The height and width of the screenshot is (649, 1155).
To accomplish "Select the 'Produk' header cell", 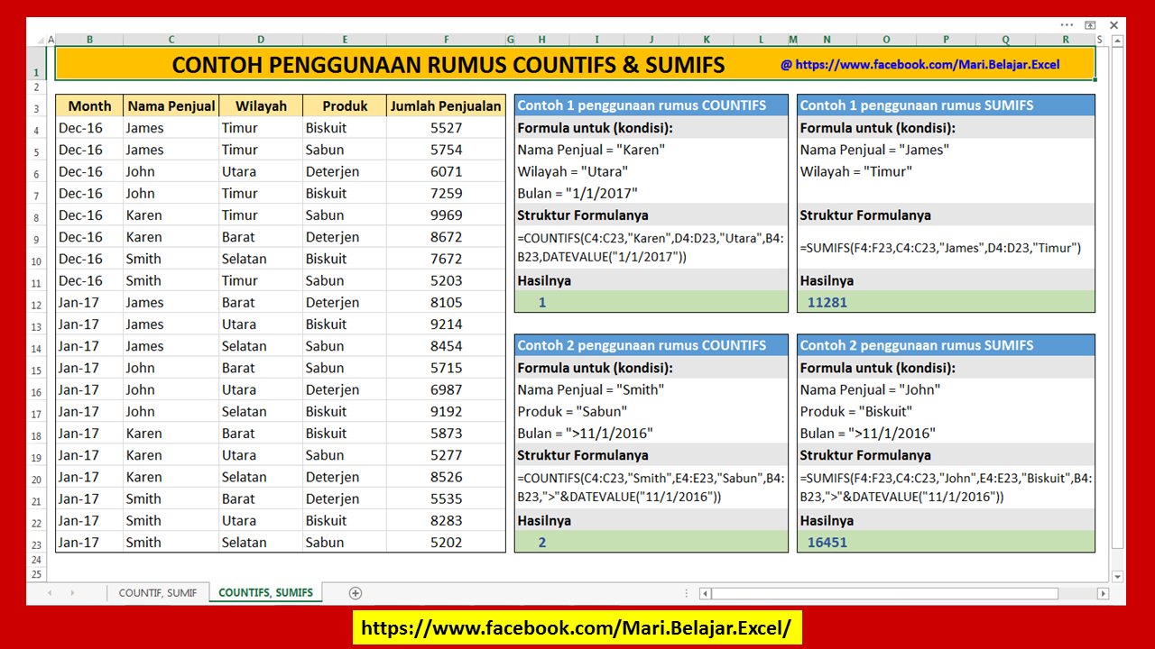I will pyautogui.click(x=345, y=105).
